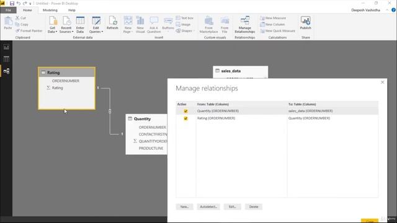Click the Save icon in title bar

point(12,4)
